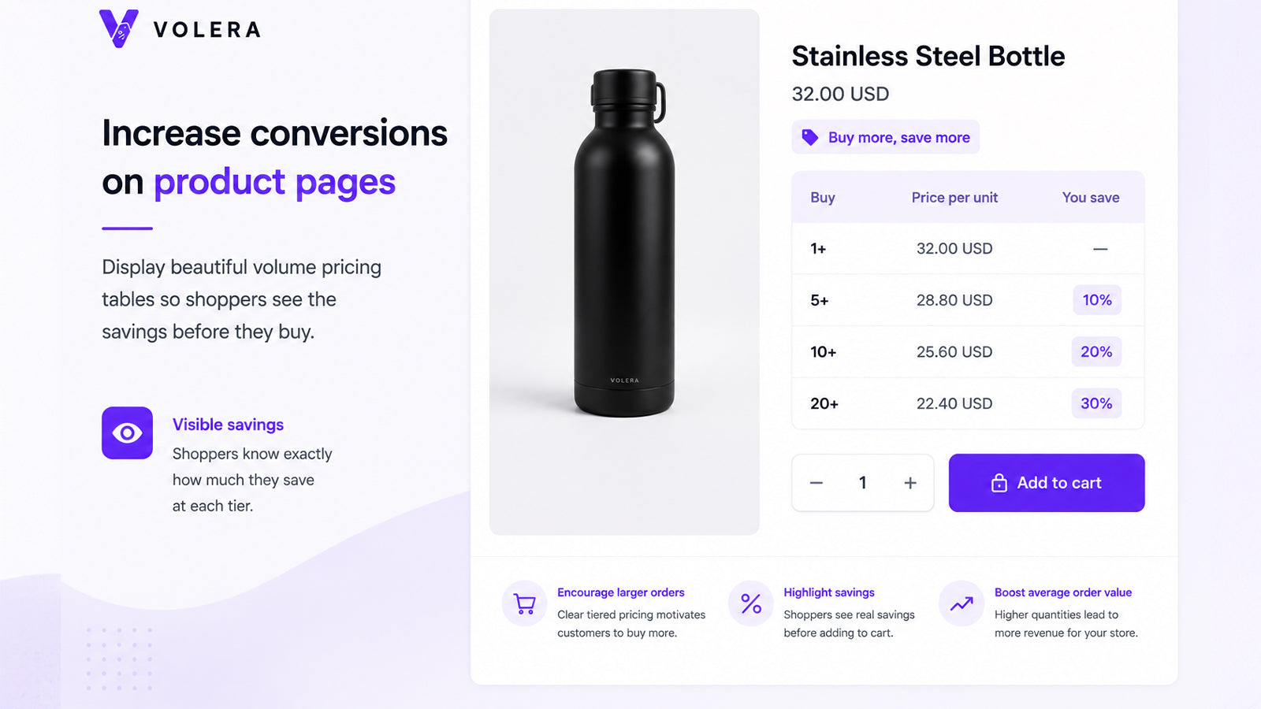This screenshot has height=709, width=1261.
Task: Click the Stainless Steel Bottle title
Action: pos(928,56)
